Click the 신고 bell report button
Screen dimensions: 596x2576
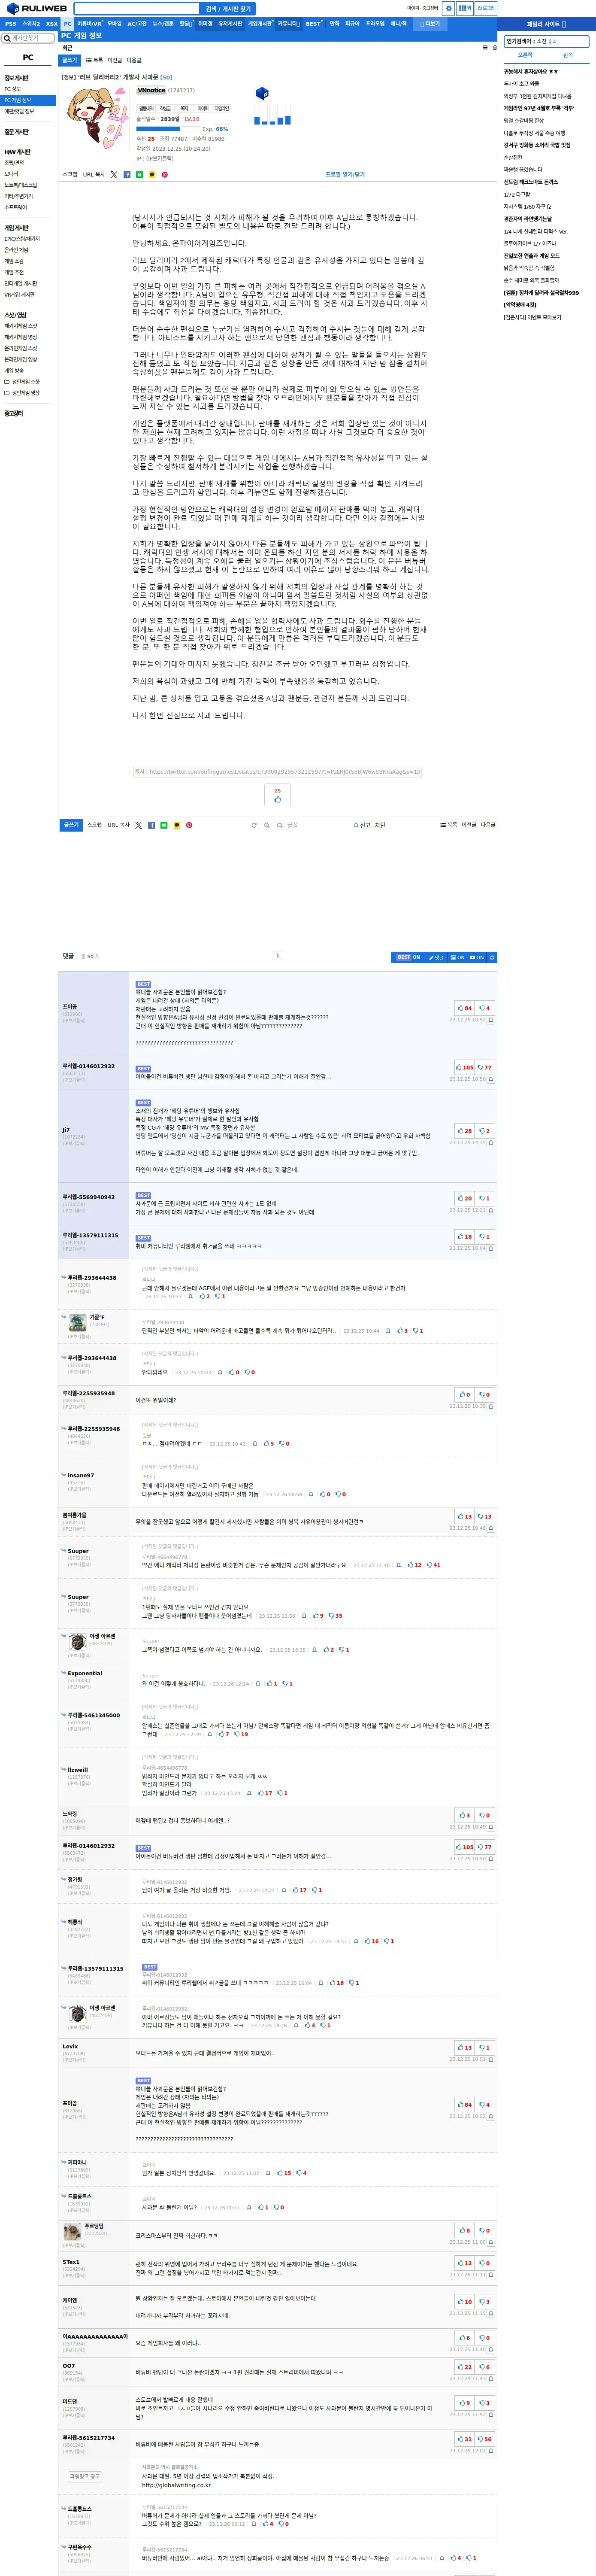pyautogui.click(x=362, y=825)
